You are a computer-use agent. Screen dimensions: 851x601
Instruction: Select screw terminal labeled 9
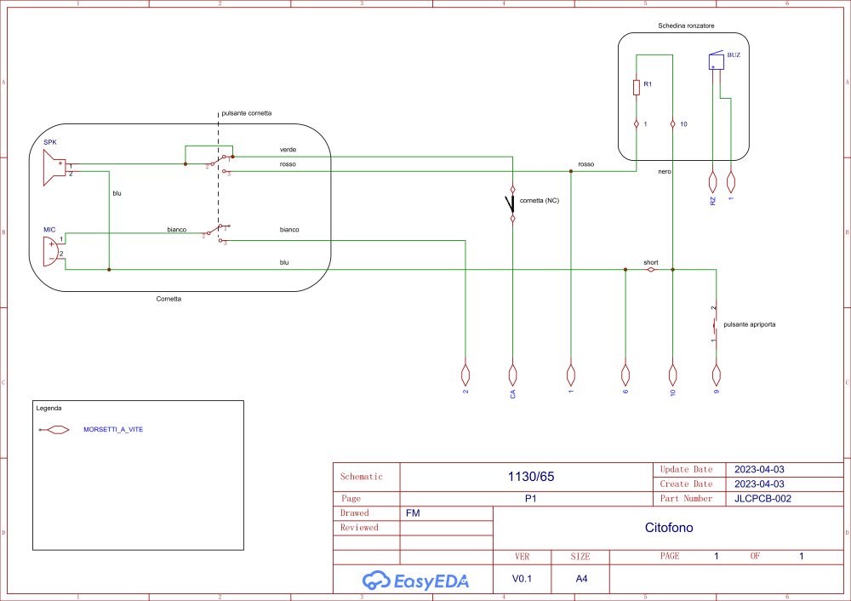point(716,374)
